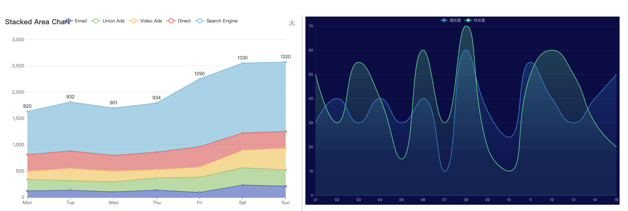Disable the Direct series legend
The image size is (628, 211).
pos(179,21)
